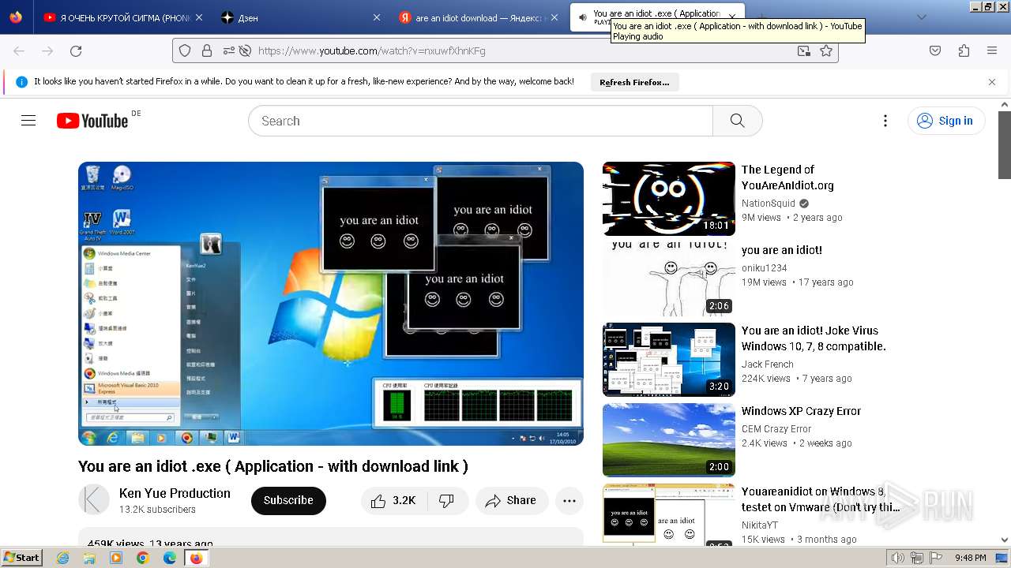Launch Microsoft Edge from taskbar
The height and width of the screenshot is (568, 1011).
170,558
